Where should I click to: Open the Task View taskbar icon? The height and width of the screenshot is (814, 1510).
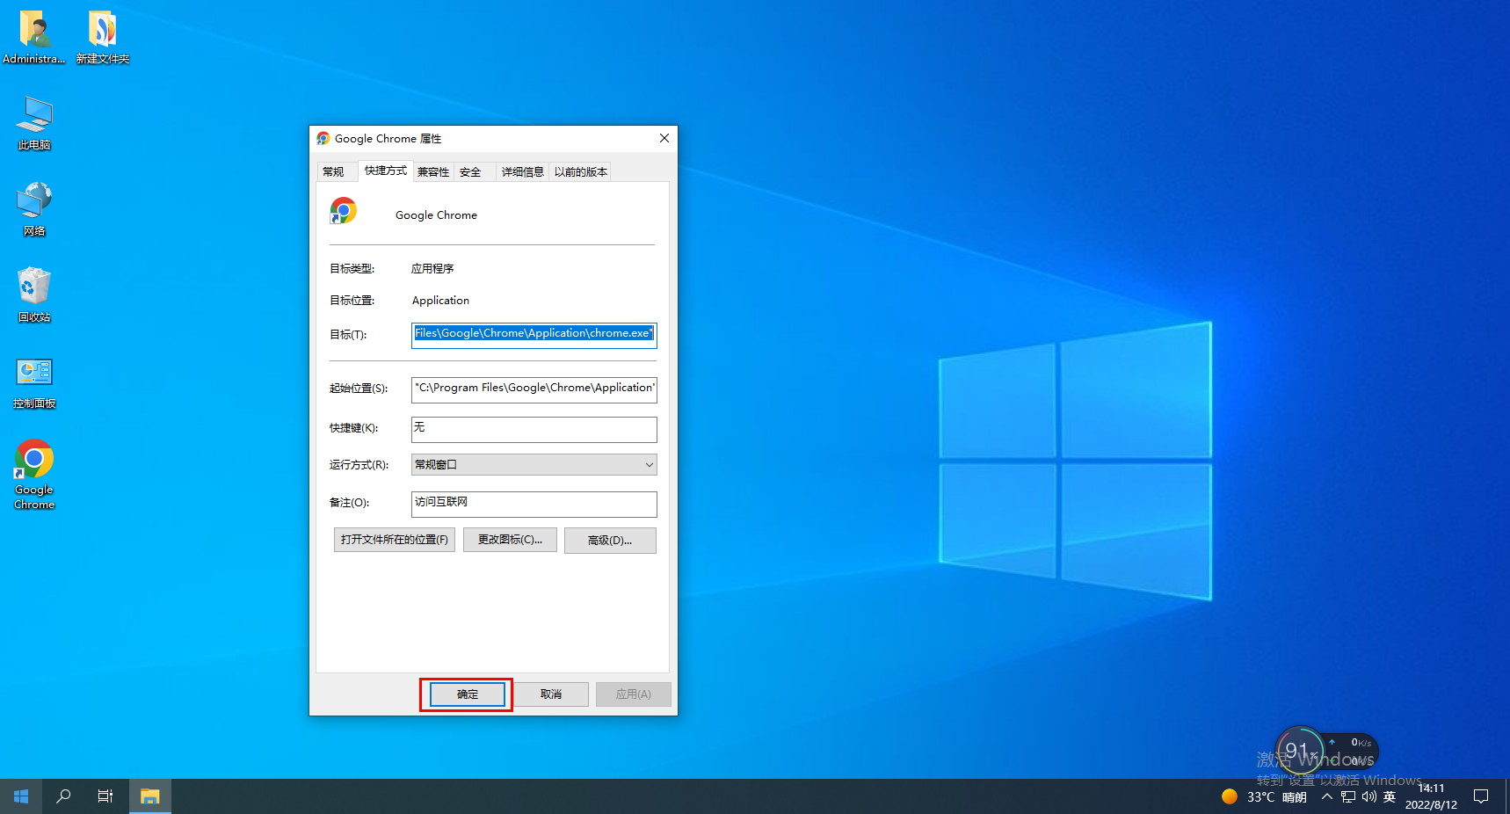(x=105, y=796)
